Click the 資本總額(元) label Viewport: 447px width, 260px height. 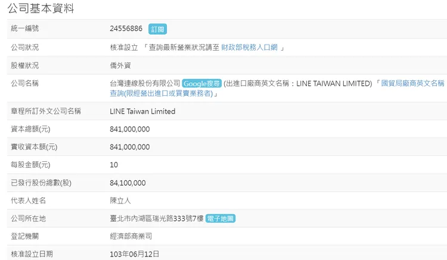click(30, 129)
